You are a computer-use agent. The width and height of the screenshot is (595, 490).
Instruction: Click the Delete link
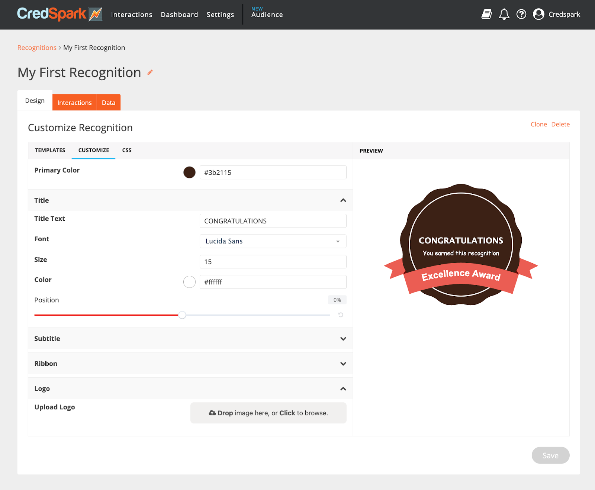coord(560,124)
